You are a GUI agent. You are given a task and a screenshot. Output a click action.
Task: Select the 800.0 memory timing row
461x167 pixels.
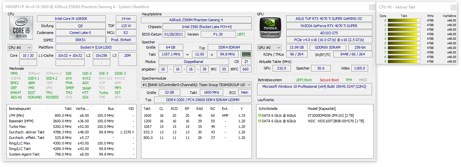pos(196,138)
